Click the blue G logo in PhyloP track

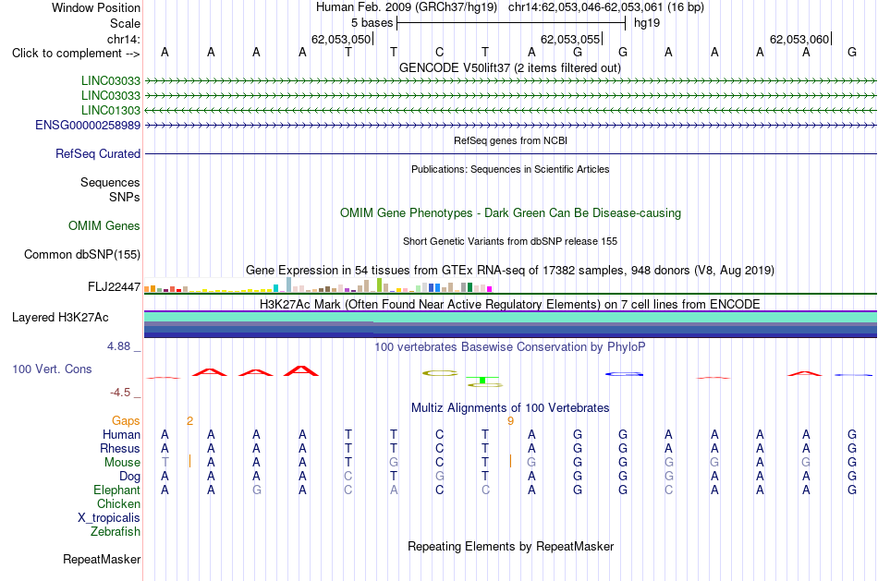(624, 374)
